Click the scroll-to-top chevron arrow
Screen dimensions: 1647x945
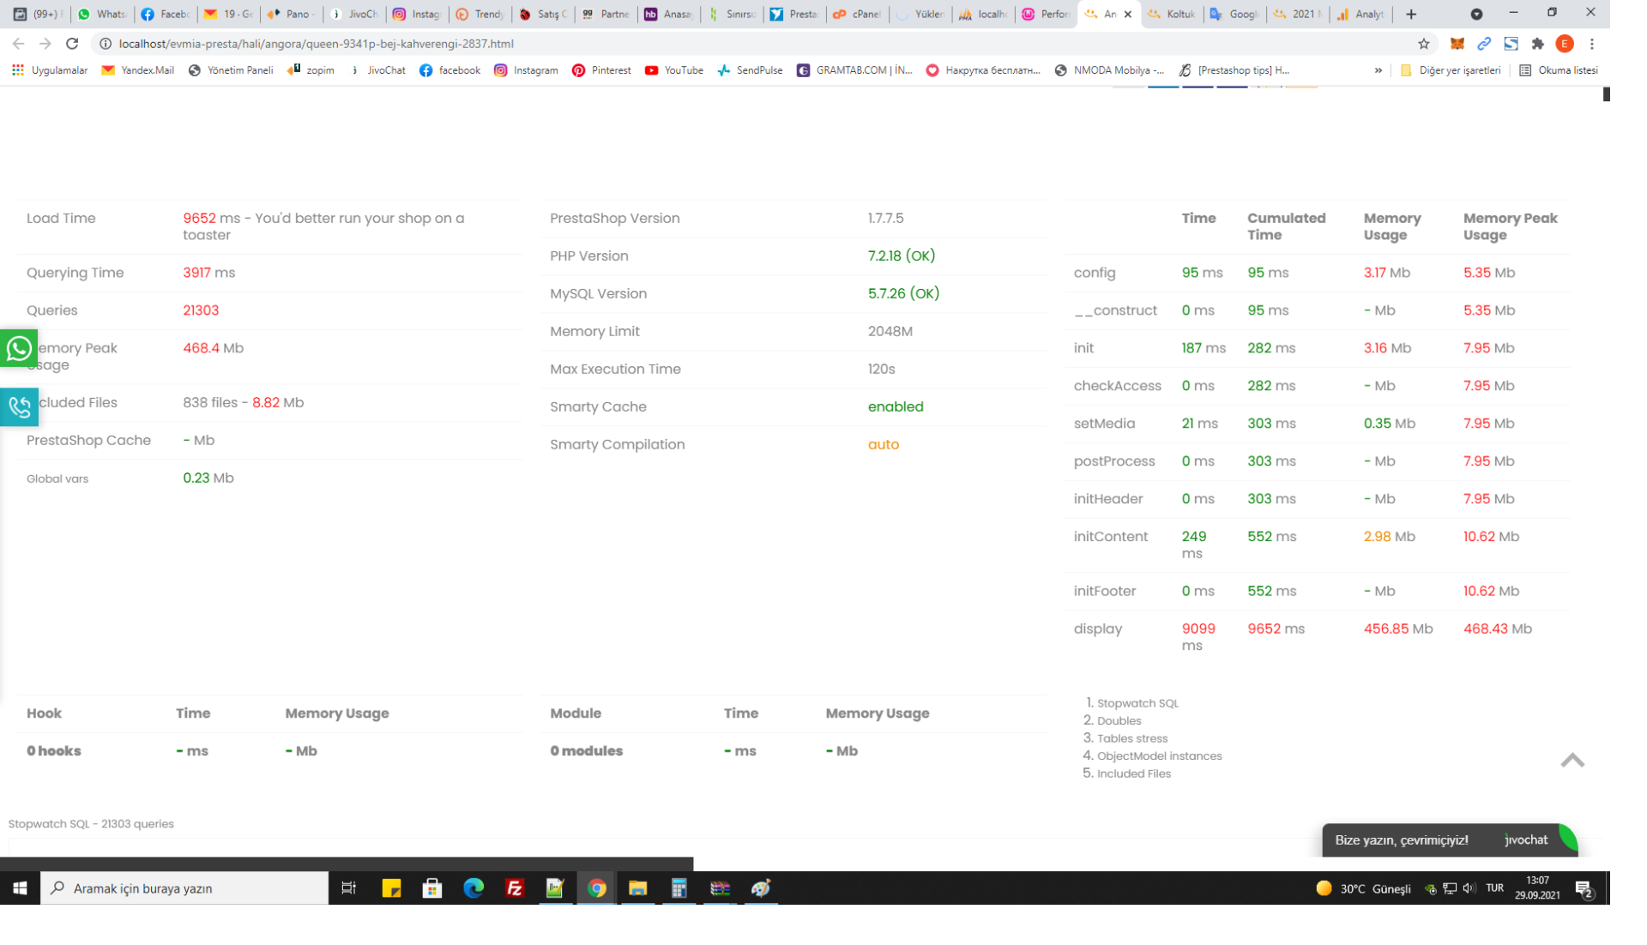[x=1572, y=761]
